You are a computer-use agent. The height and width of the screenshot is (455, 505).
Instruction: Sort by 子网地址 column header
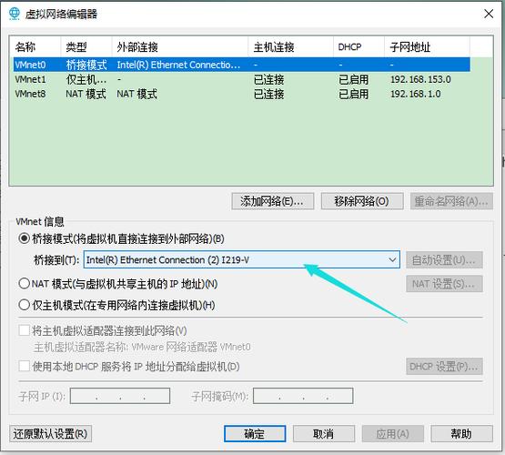427,47
